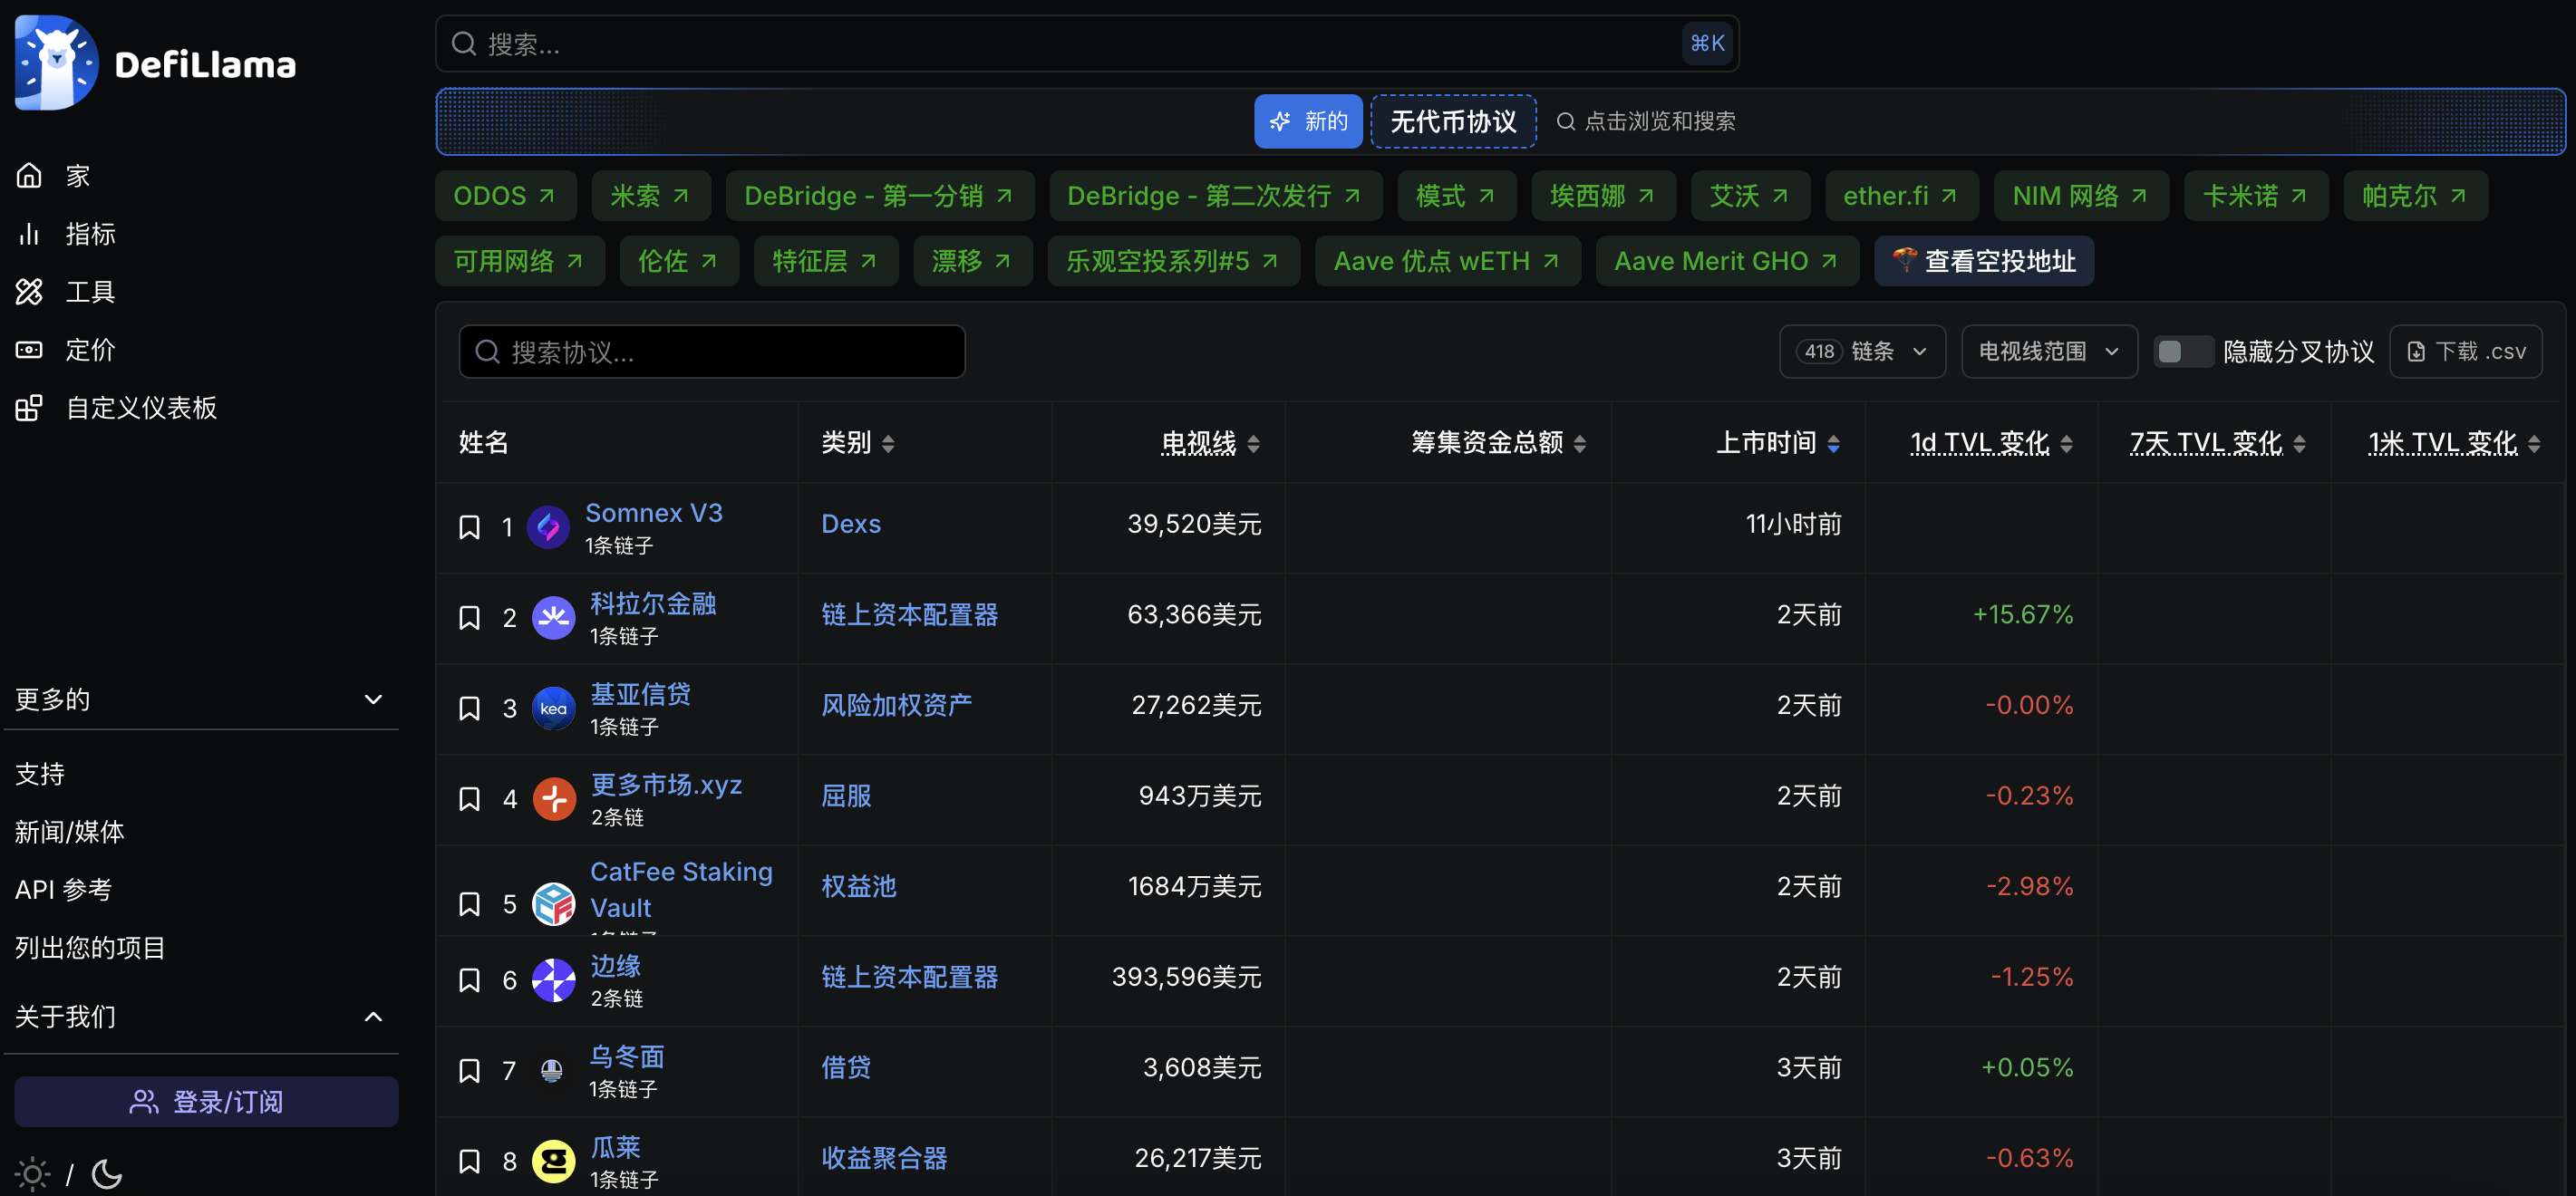Click the 下载 .csv button

[x=2465, y=352]
